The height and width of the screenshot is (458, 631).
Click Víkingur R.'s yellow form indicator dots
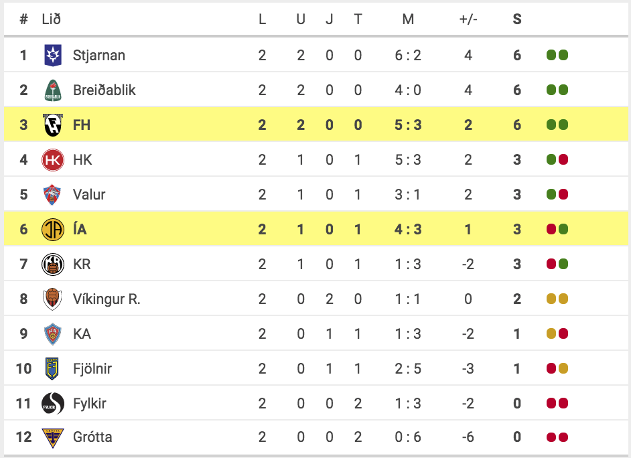click(557, 299)
